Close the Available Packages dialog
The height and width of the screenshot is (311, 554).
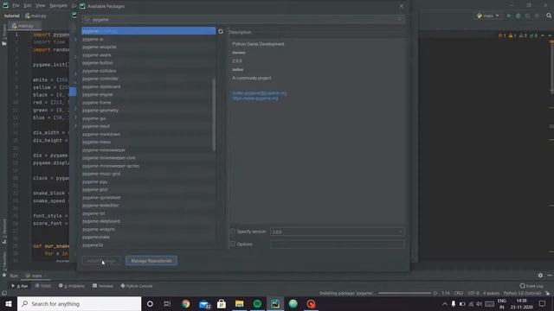click(401, 6)
